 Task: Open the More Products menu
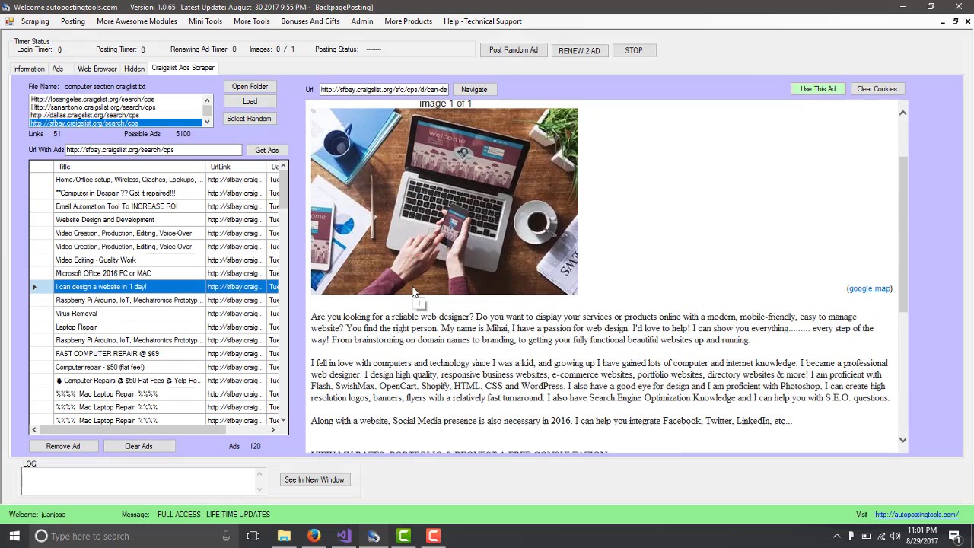pos(409,21)
